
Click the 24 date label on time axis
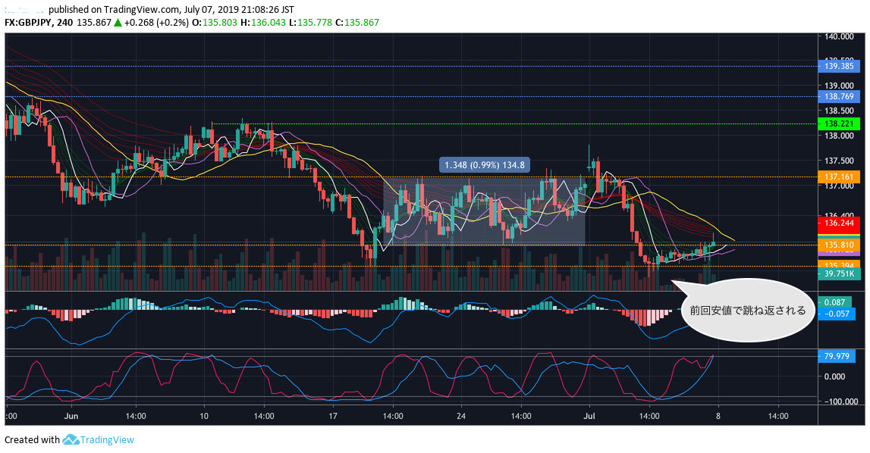pyautogui.click(x=460, y=416)
